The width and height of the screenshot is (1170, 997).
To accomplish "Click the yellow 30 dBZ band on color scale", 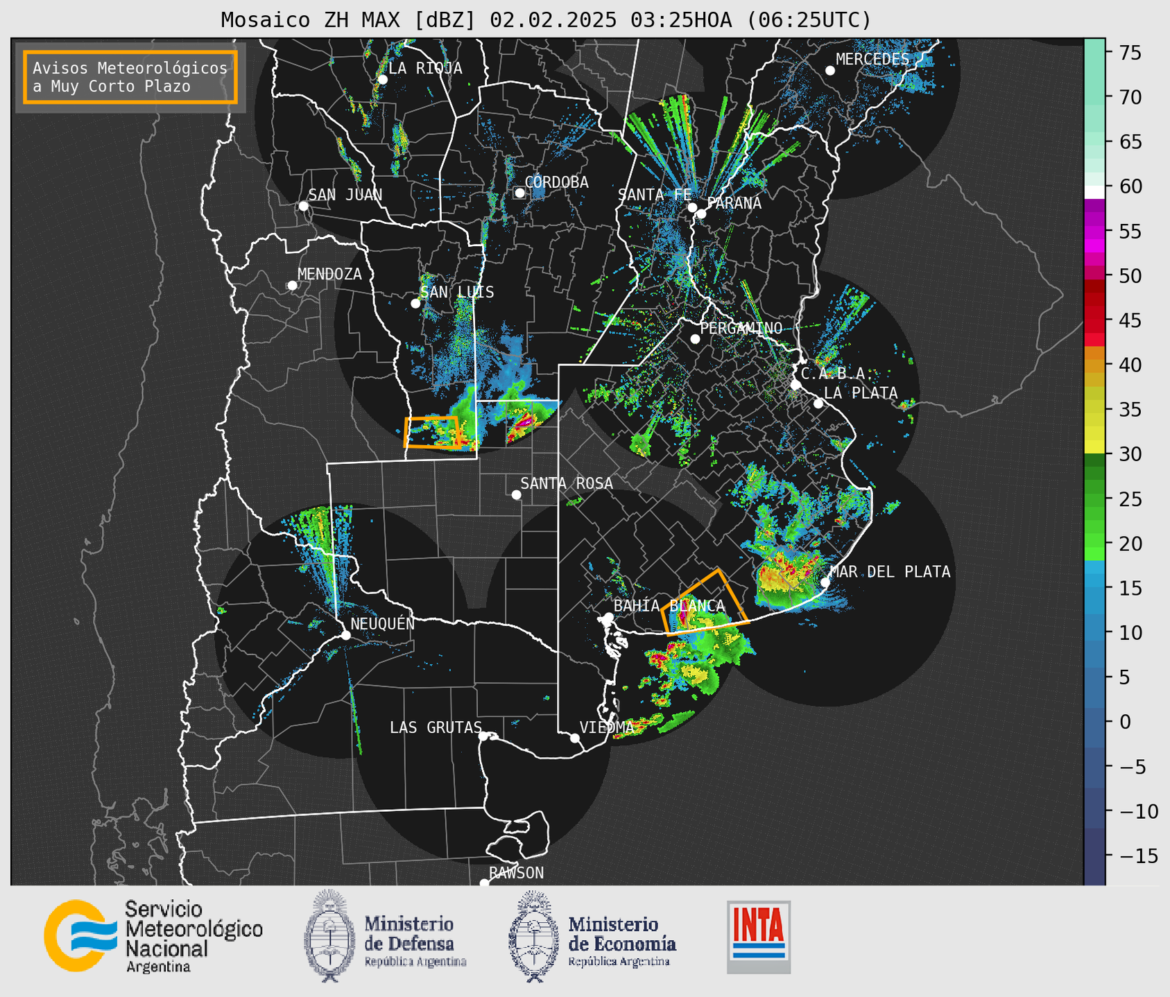I will click(x=1094, y=447).
